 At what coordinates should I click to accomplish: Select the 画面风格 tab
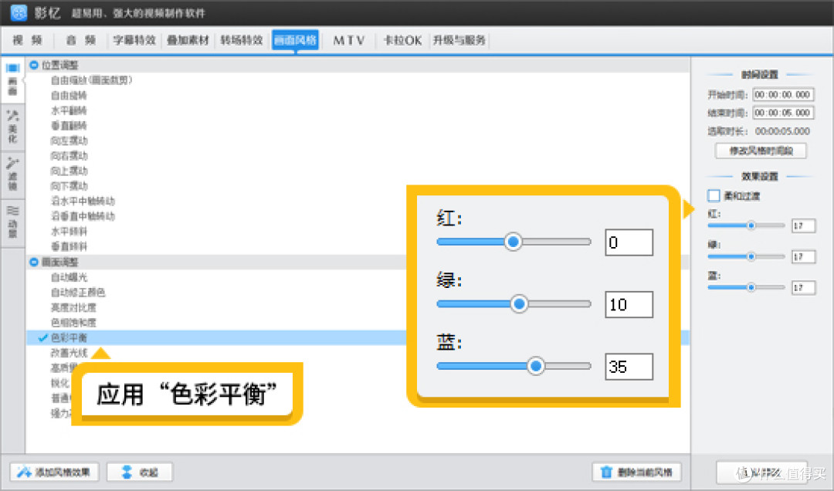[295, 40]
